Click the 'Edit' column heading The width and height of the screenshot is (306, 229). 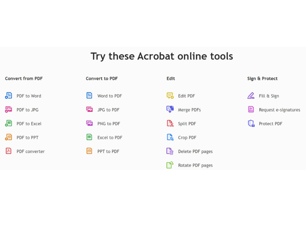[x=171, y=78]
